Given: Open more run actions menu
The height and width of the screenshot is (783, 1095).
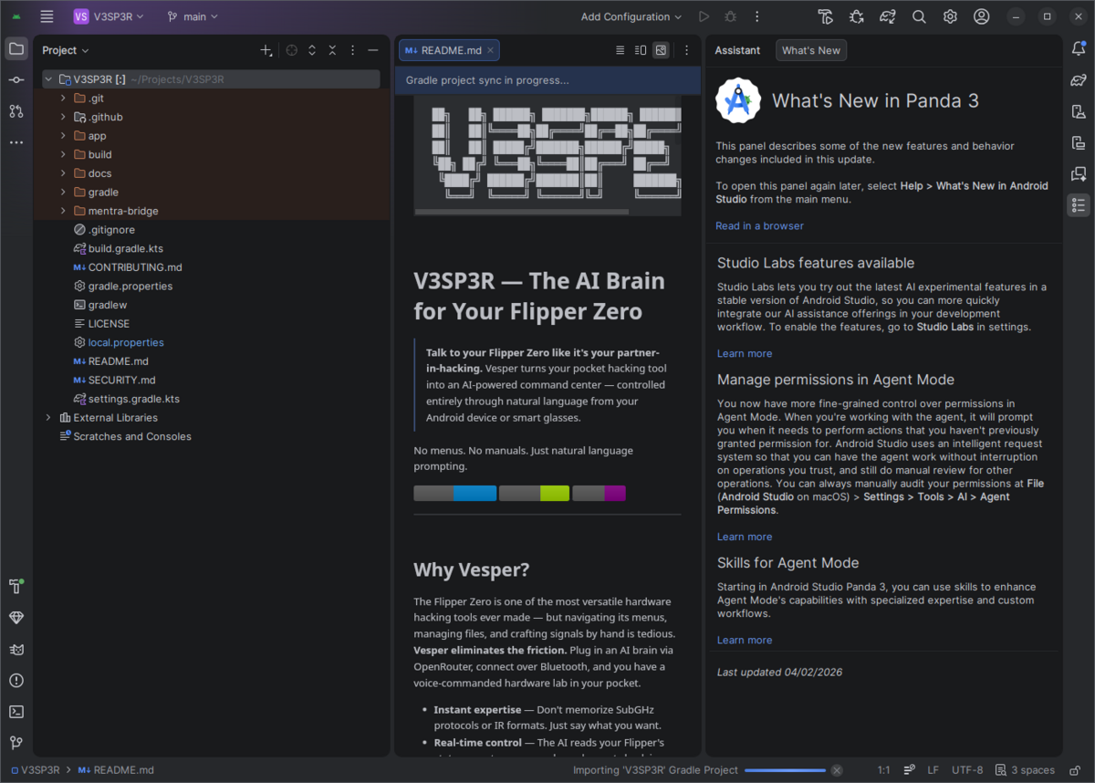Looking at the screenshot, I should (x=756, y=16).
